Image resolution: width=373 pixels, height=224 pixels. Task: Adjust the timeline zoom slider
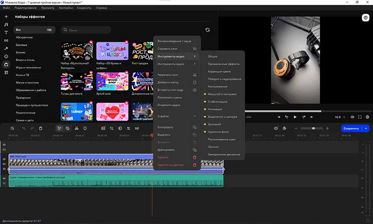tap(313, 128)
